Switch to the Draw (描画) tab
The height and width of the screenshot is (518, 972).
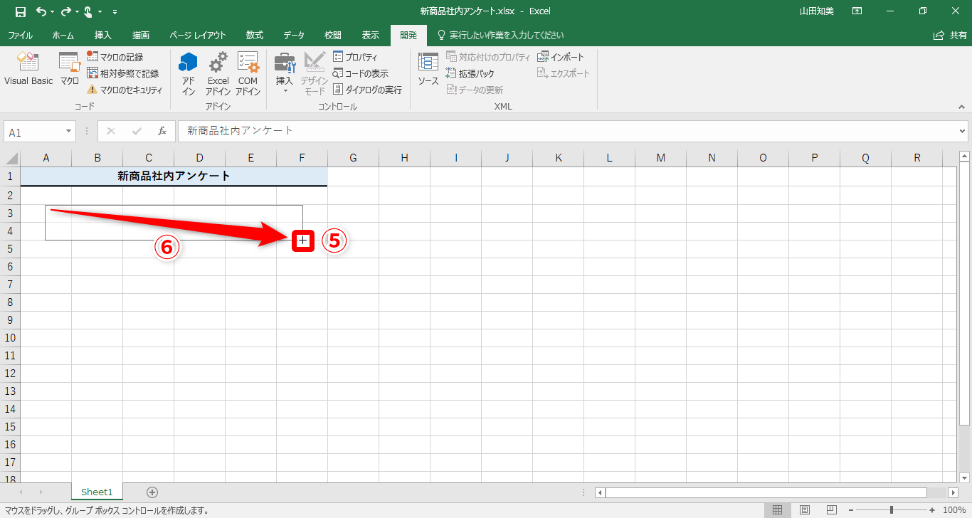coord(141,35)
